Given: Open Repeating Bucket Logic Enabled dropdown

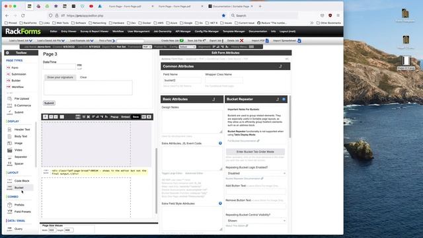Looking at the screenshot, I should (x=256, y=173).
